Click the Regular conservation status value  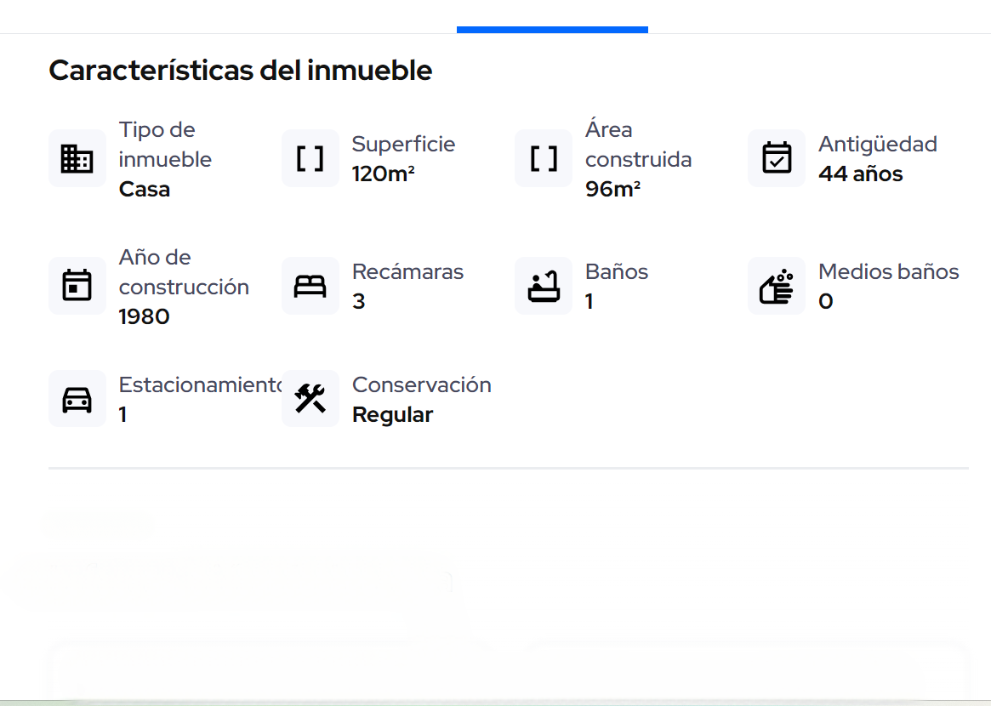click(x=392, y=415)
